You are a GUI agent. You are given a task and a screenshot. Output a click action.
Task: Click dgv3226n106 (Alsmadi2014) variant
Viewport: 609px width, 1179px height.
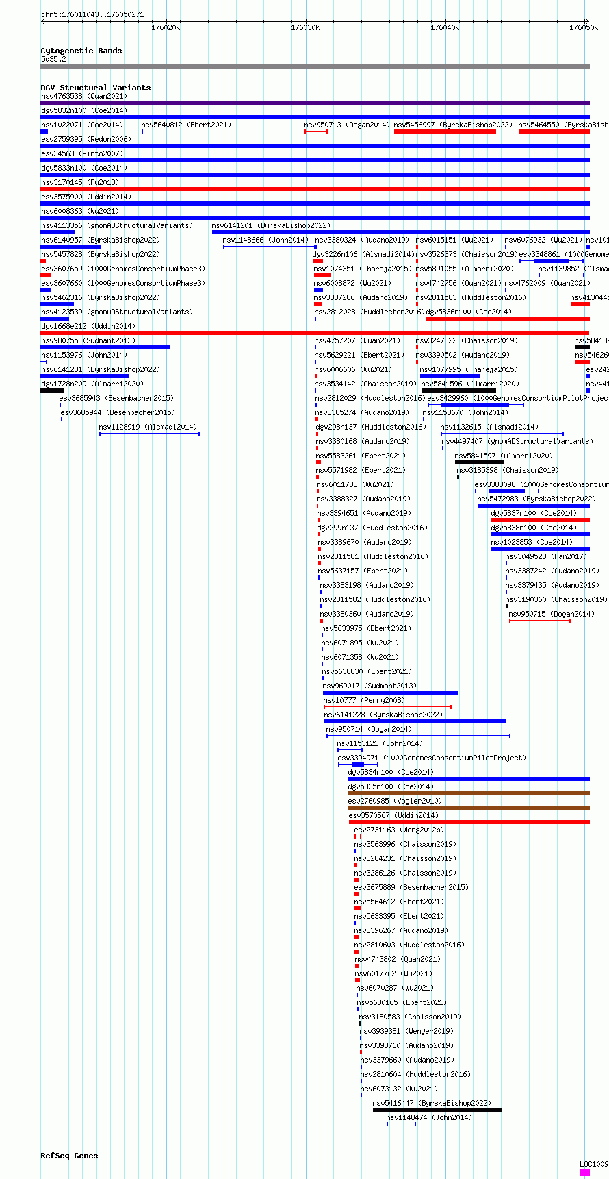(363, 254)
